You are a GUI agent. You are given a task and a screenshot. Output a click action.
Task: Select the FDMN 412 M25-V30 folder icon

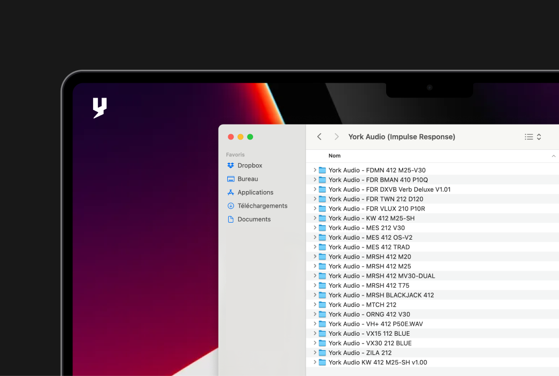(322, 170)
